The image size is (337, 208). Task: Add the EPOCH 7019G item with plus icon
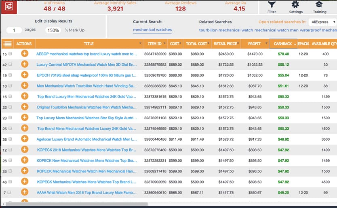(x=25, y=75)
